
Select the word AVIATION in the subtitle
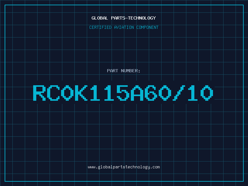coord(124,27)
